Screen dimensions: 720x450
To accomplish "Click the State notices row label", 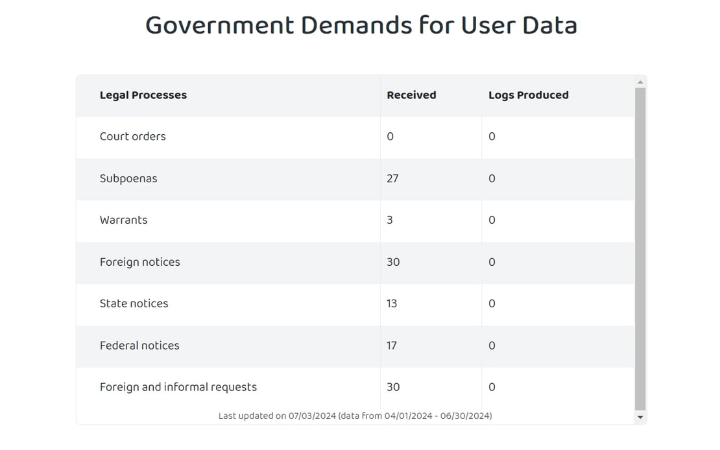I will click(134, 303).
